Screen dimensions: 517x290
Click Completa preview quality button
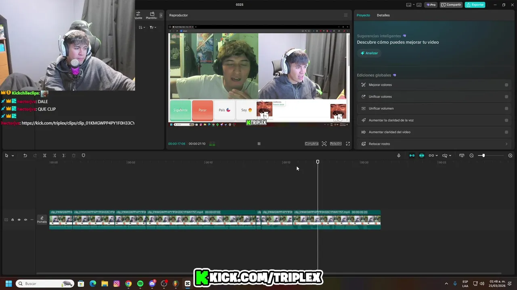[311, 144]
